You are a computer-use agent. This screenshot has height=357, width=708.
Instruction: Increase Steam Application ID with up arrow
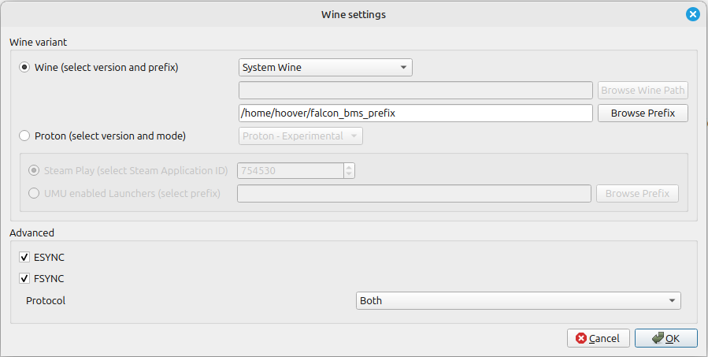click(x=349, y=166)
